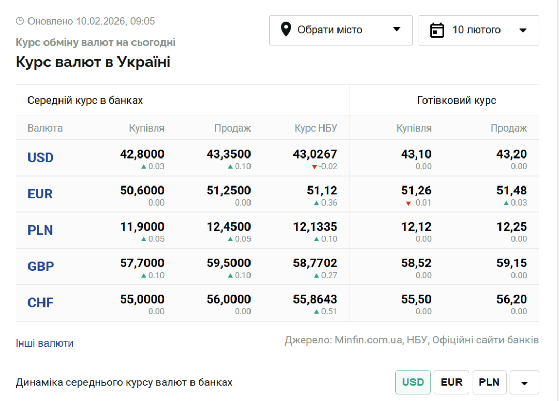Click the PLN currency row link
This screenshot has height=401, width=559.
point(40,230)
